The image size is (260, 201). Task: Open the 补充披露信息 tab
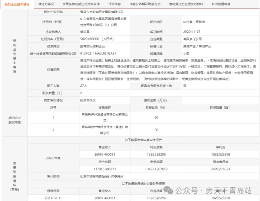click(221, 4)
